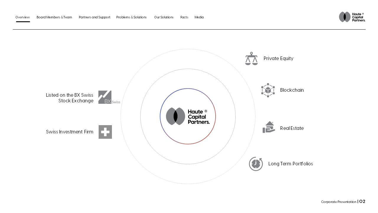Viewport: 378px width, 213px height.
Task: Open the Facts tab
Action: 184,17
